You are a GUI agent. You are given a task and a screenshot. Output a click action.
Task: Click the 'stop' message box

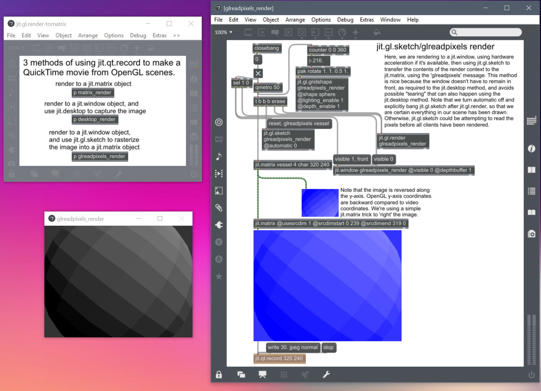[x=329, y=348]
